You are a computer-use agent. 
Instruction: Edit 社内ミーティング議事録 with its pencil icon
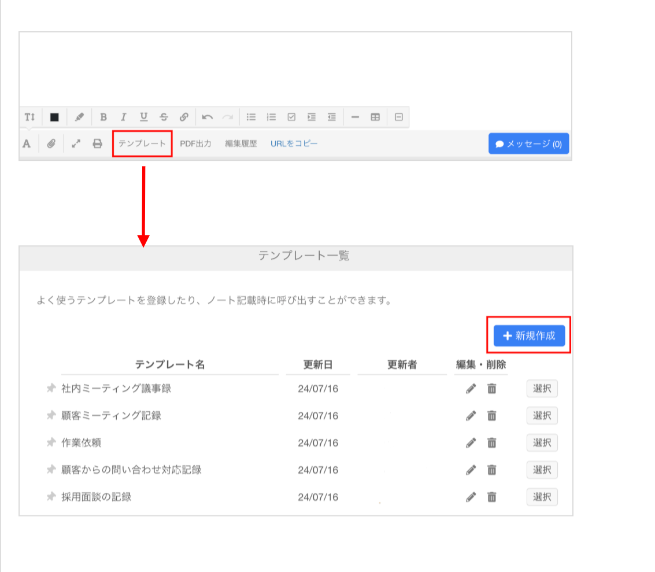471,389
